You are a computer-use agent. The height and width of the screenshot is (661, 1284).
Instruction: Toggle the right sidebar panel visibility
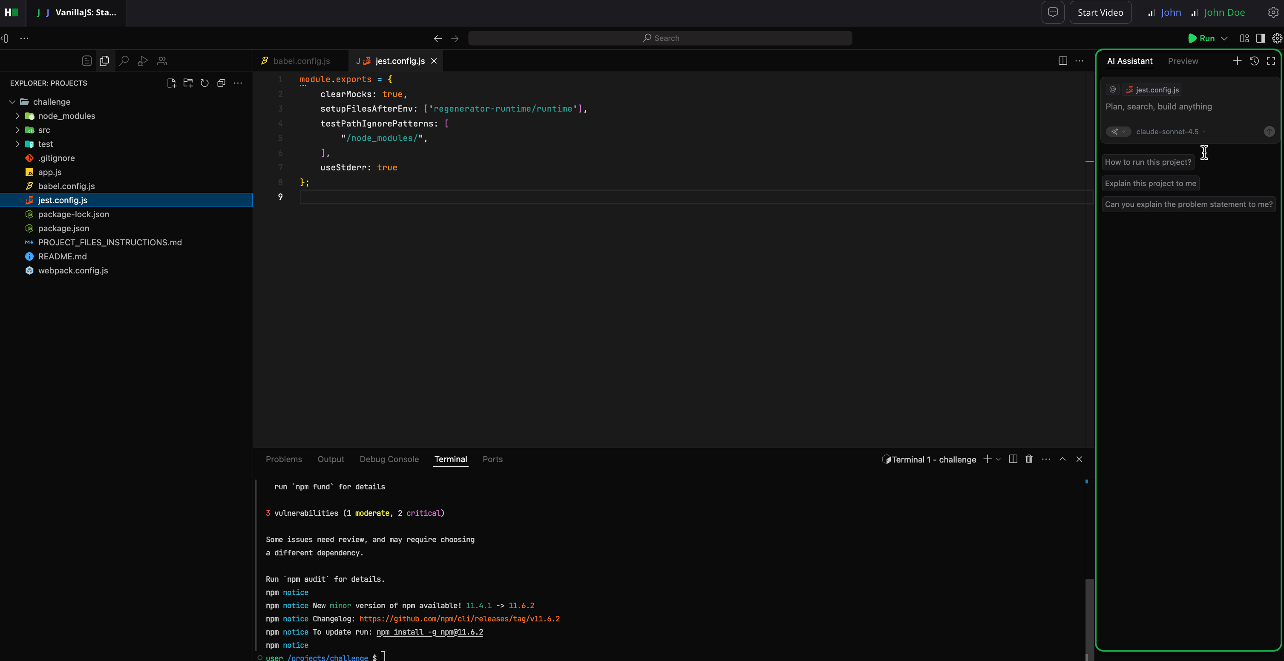pos(1260,38)
